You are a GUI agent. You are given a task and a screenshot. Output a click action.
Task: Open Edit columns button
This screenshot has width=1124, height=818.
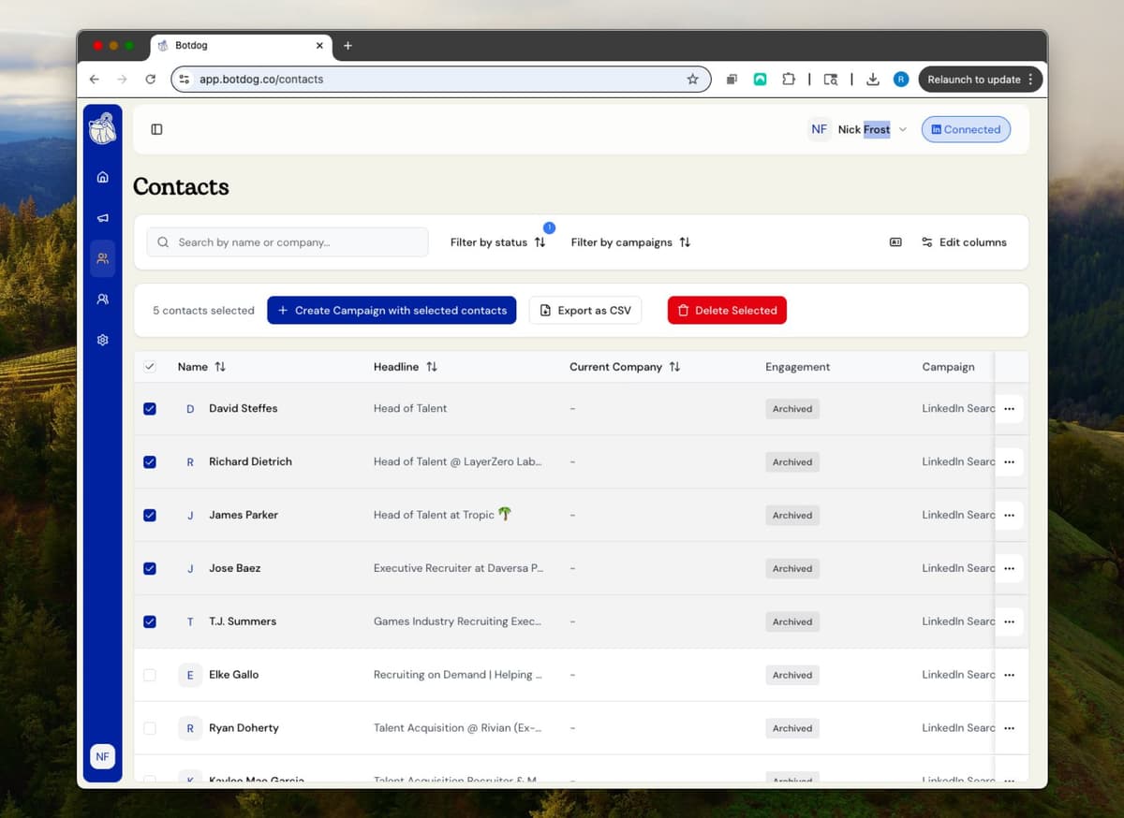tap(964, 242)
